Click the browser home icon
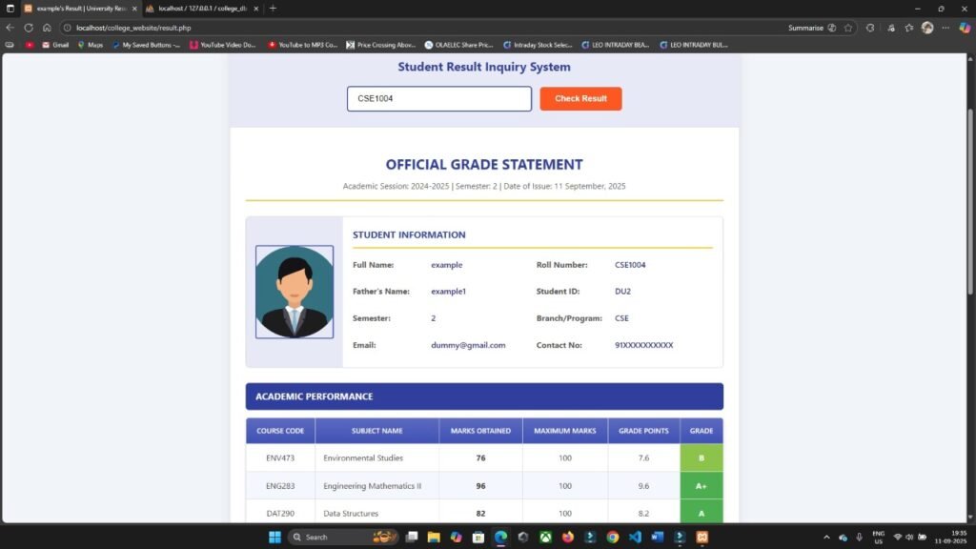Viewport: 976px width, 549px height. (46, 28)
